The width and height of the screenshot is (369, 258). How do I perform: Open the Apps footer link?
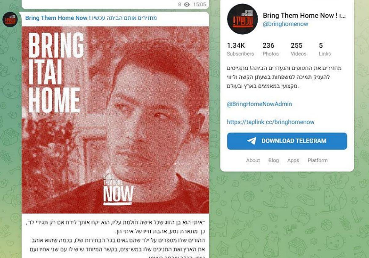293,160
